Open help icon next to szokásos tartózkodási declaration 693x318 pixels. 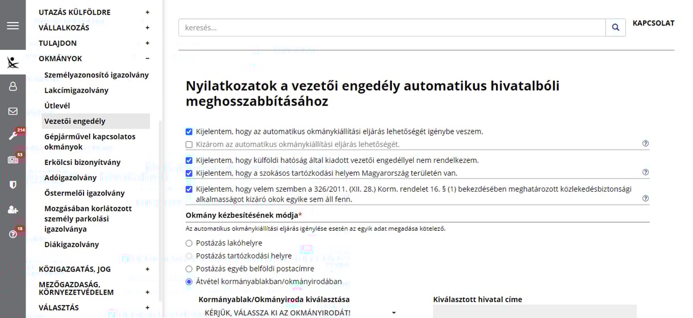point(645,172)
